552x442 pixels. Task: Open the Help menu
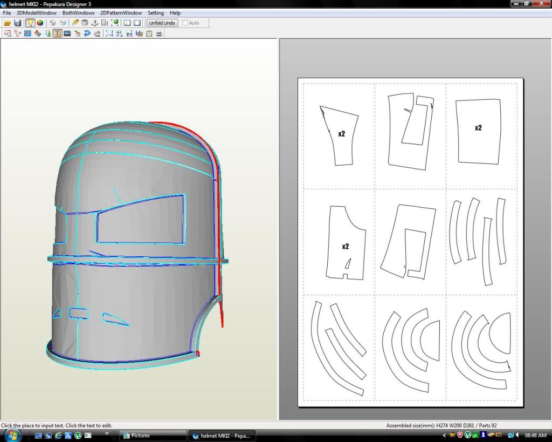175,13
